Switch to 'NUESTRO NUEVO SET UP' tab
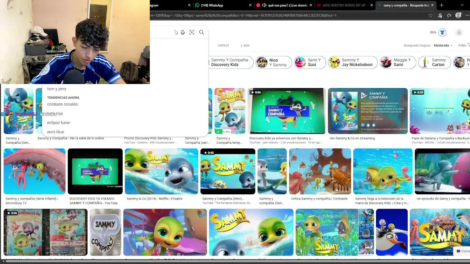Viewport: 470px width, 264px height. 345,5
